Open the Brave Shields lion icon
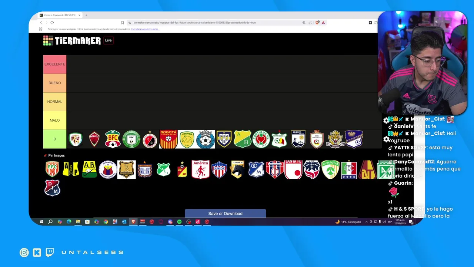474x267 pixels. coord(317,23)
